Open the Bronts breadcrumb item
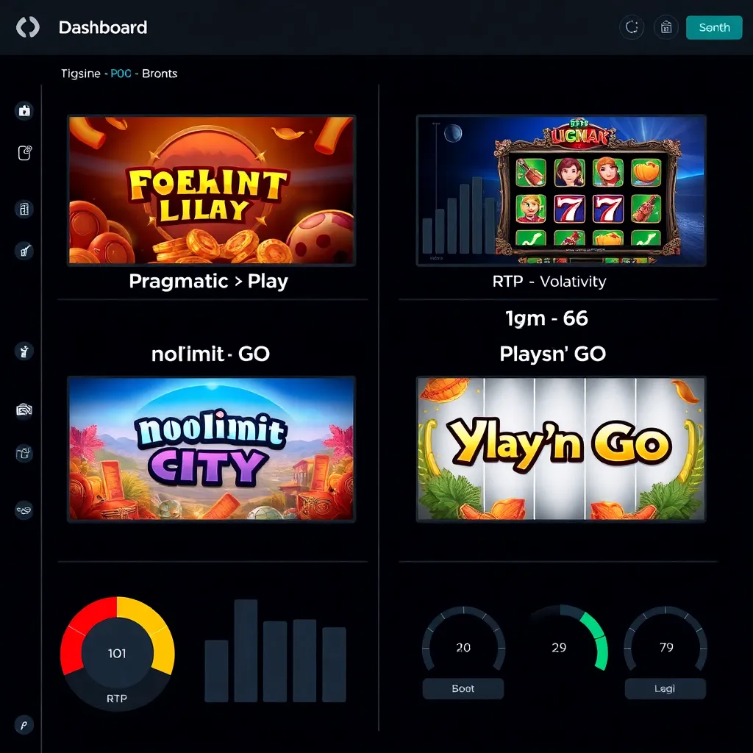The width and height of the screenshot is (753, 753). [160, 74]
